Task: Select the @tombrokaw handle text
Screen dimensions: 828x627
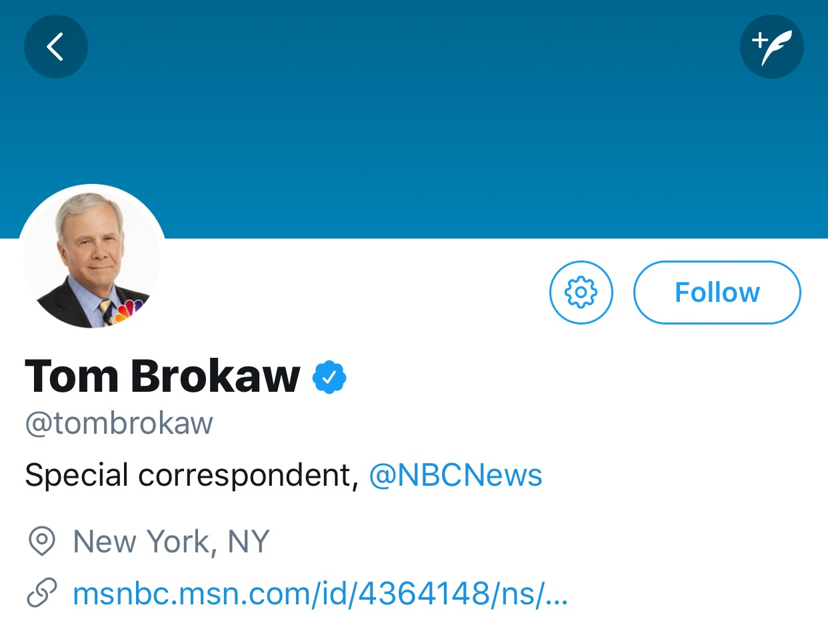Action: [x=119, y=423]
